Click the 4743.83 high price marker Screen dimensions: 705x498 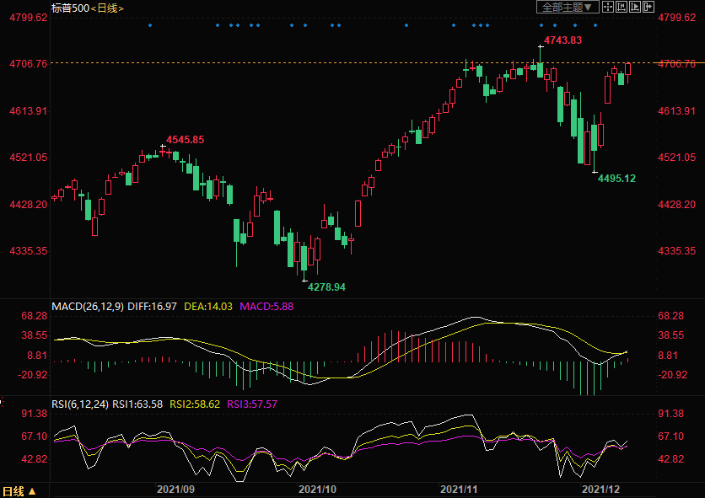(x=562, y=40)
